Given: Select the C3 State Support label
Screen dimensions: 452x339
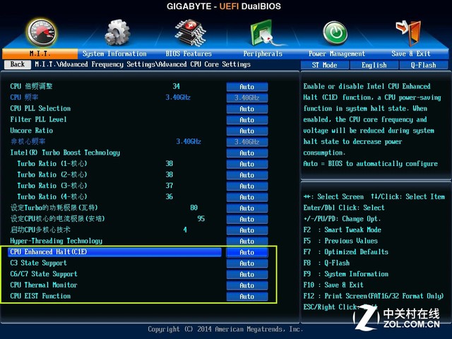Looking at the screenshot, I should (38, 263).
